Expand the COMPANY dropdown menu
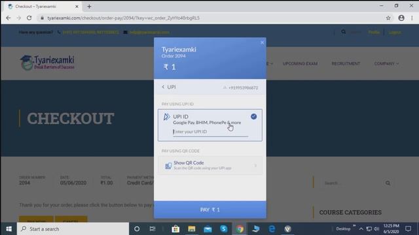The image size is (419, 235). click(386, 64)
